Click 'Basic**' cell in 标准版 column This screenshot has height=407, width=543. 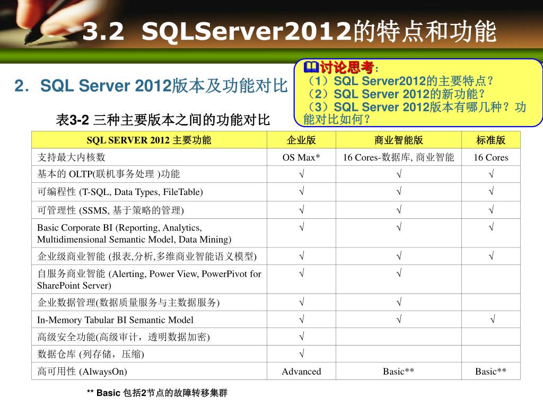(491, 371)
